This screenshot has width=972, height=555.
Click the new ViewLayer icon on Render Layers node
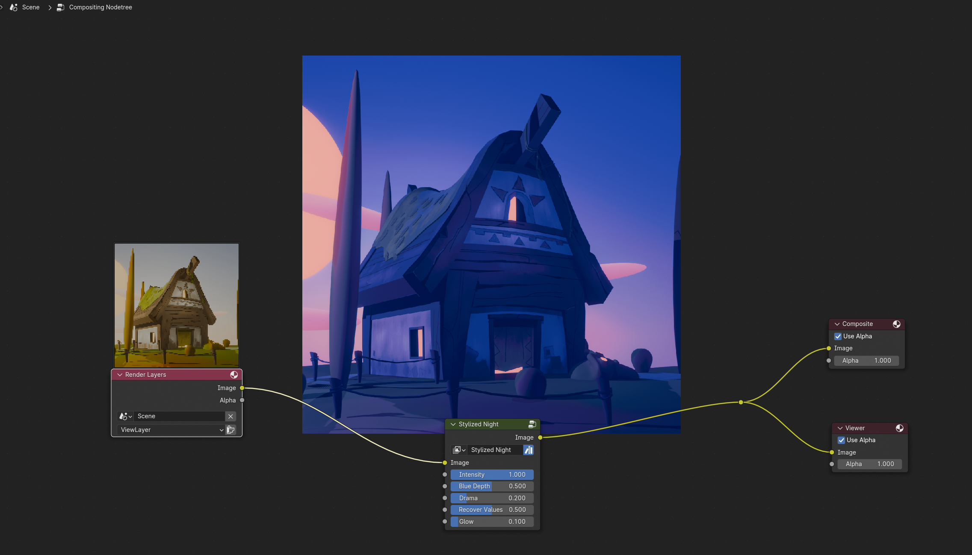tap(230, 430)
